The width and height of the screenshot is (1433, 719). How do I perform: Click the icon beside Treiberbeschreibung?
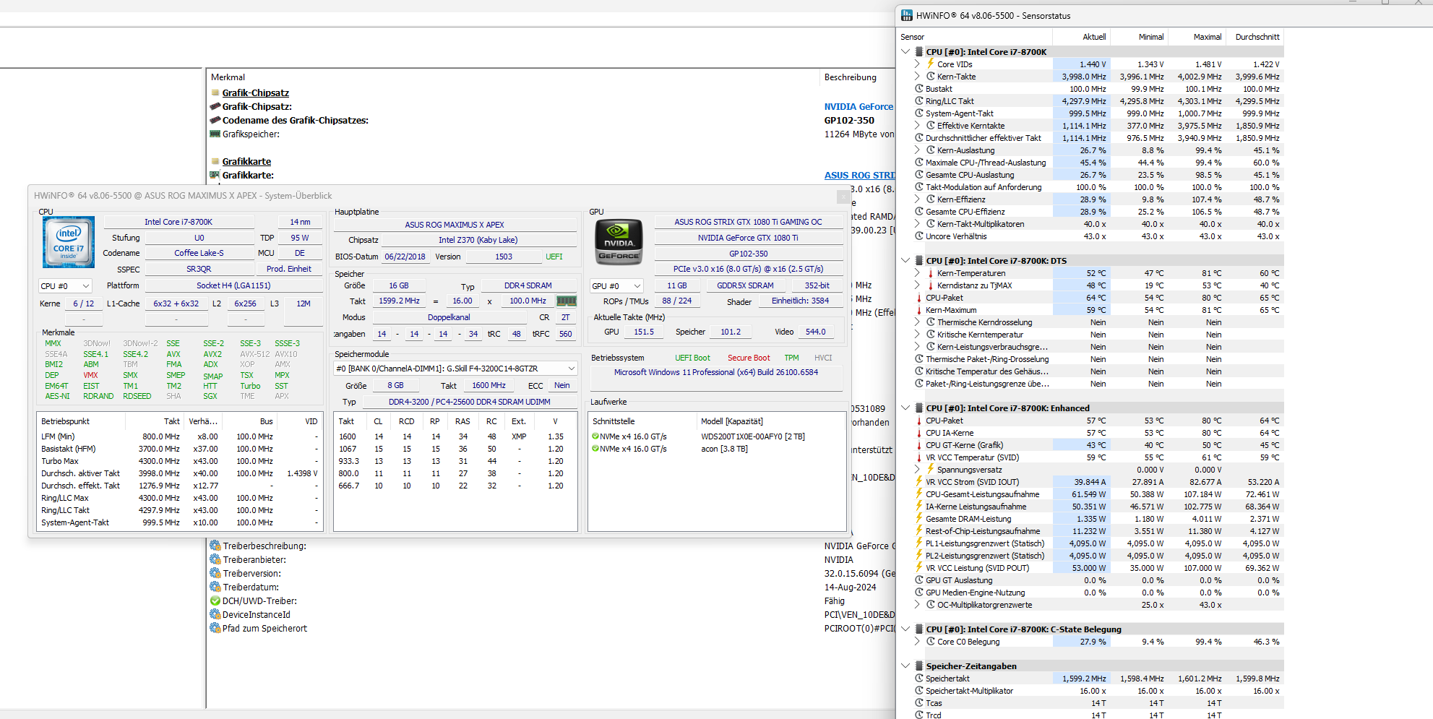point(215,546)
